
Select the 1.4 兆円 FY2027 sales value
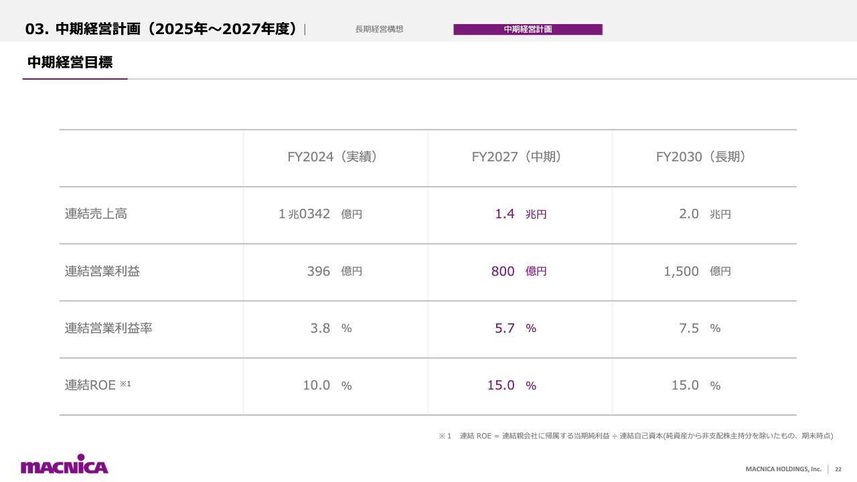click(521, 214)
